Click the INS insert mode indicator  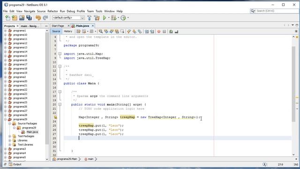pos(296,164)
